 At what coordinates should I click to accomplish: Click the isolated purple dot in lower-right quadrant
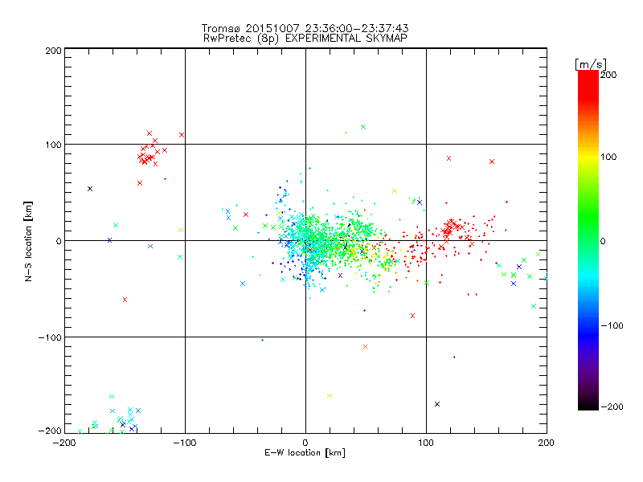point(454,357)
